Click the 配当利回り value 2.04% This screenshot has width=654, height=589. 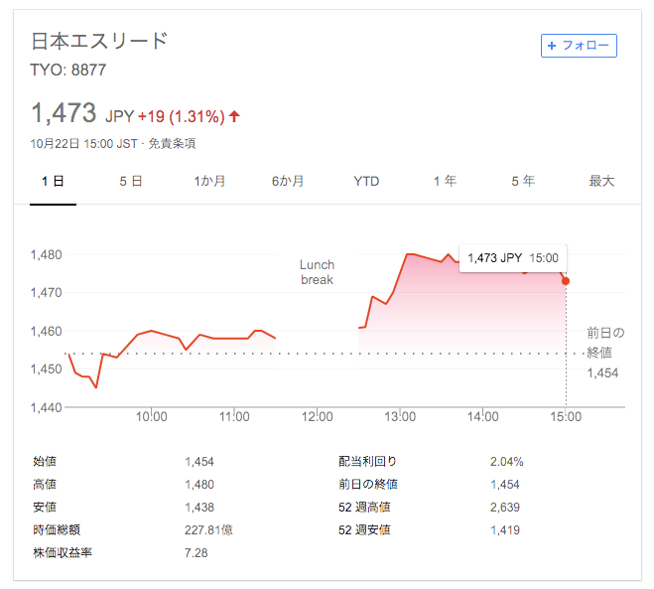(x=507, y=462)
